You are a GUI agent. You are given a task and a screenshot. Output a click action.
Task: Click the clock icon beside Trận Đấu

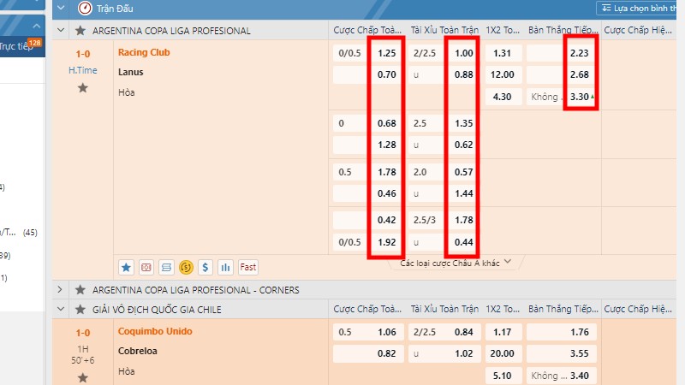(x=85, y=9)
